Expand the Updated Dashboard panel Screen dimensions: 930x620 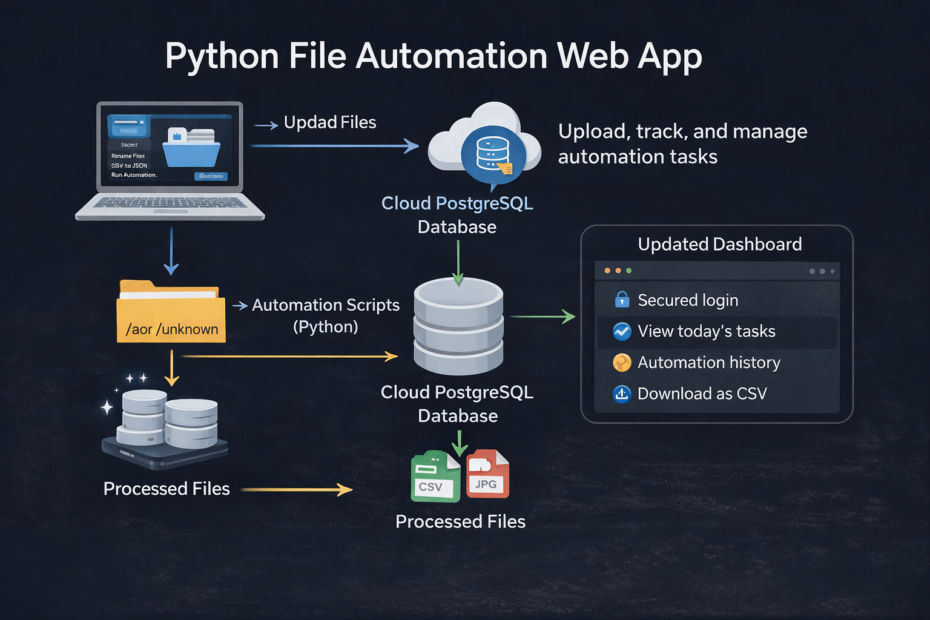click(719, 244)
